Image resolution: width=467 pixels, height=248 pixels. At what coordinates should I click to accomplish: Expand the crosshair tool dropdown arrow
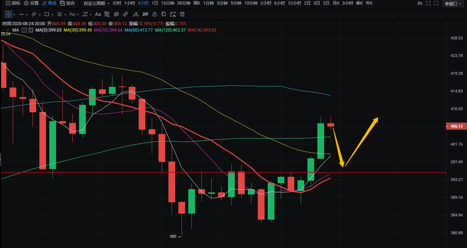pyautogui.click(x=14, y=15)
